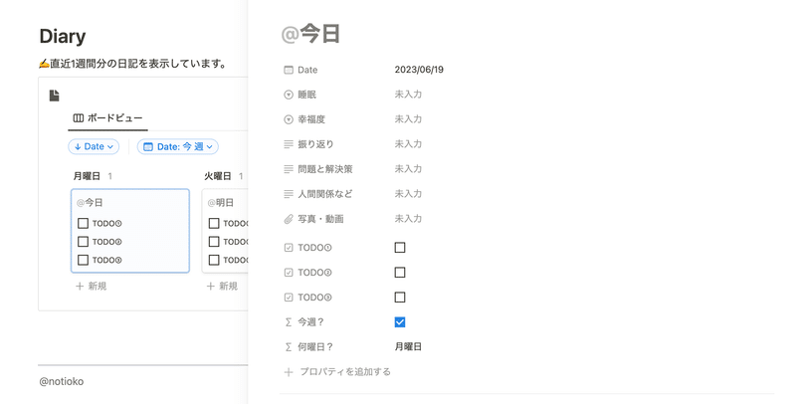Add new card under 火曜日 with 新規

222,287
